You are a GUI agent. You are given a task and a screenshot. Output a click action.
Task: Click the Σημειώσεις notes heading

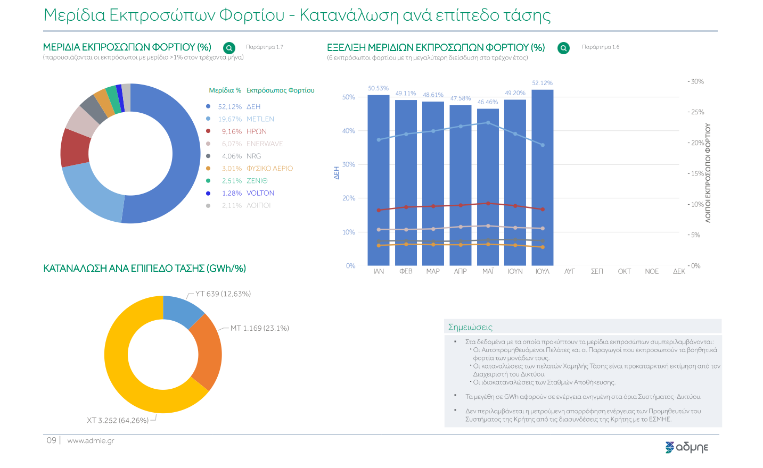pos(470,327)
